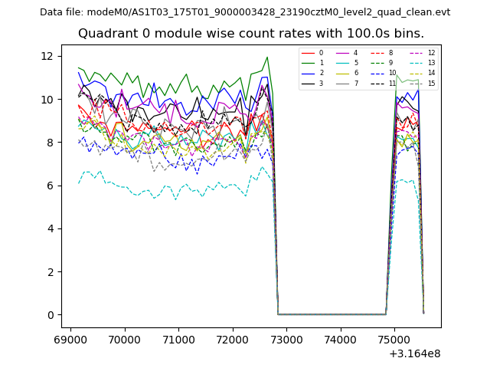Click legend label 14 for yellow dashed series

431,73
